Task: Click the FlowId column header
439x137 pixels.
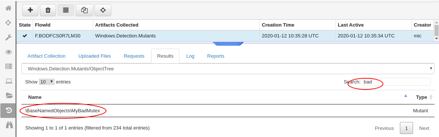Action: (x=63, y=25)
